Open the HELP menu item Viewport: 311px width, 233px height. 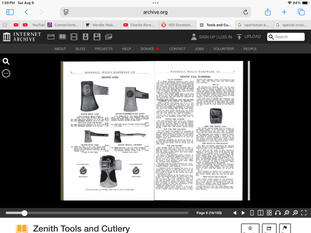tap(126, 49)
